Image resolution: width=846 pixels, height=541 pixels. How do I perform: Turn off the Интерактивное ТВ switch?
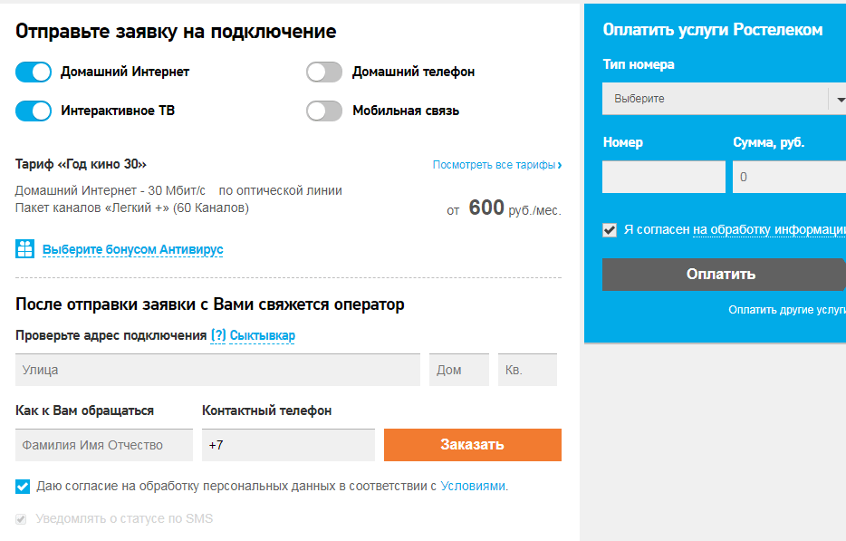[x=34, y=111]
